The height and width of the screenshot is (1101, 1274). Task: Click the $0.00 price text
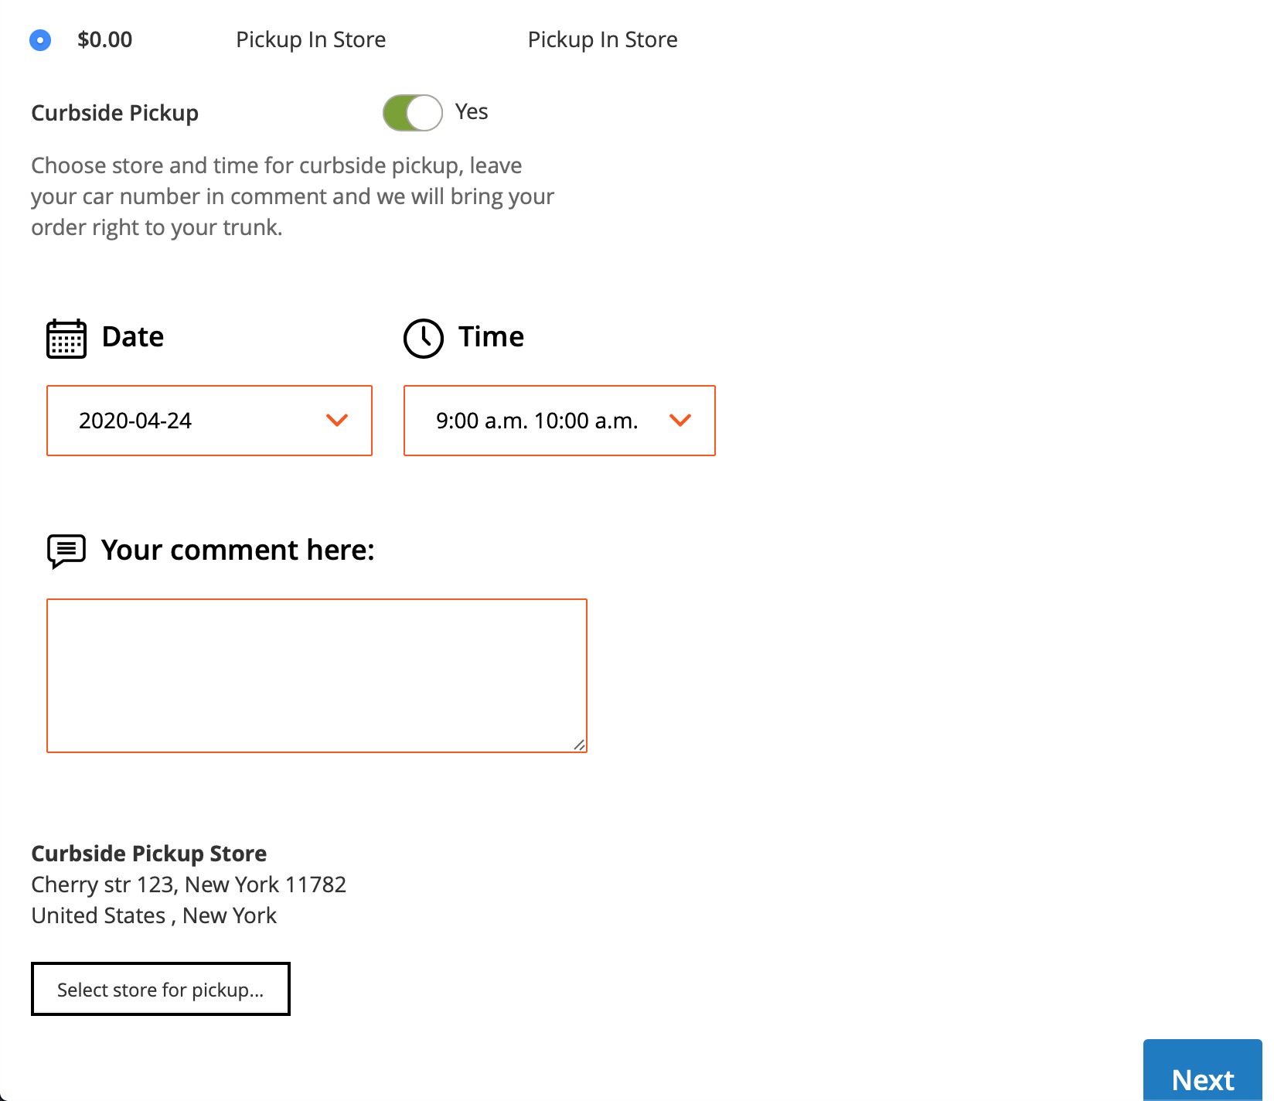tap(105, 39)
